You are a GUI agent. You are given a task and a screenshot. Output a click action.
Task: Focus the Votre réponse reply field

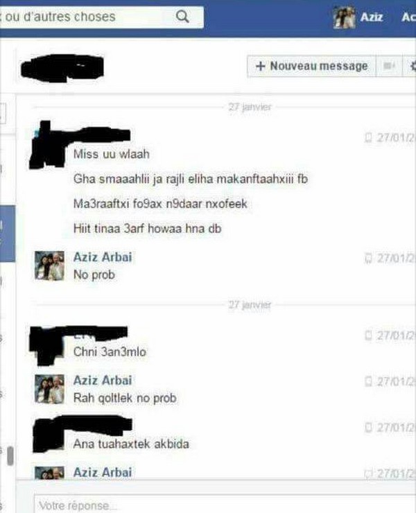point(225,504)
